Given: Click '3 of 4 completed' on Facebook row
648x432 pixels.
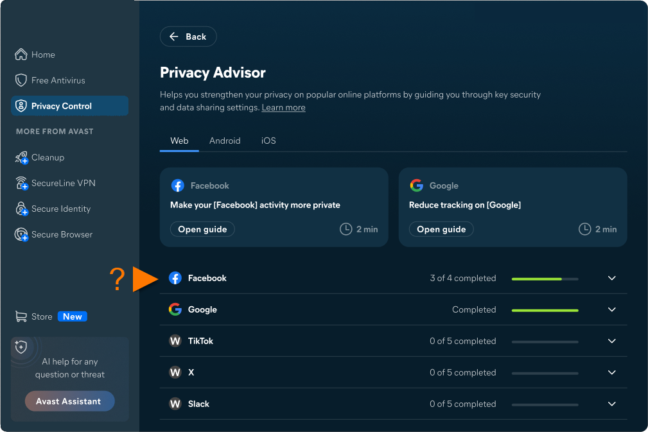Looking at the screenshot, I should click(463, 278).
